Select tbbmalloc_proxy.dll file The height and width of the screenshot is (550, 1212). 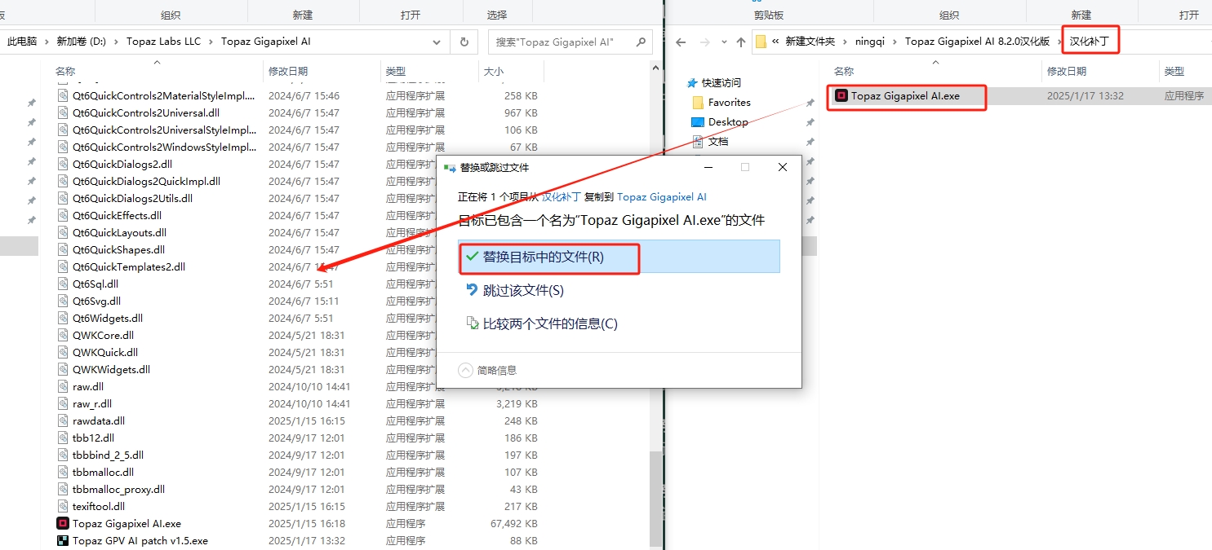click(x=118, y=490)
